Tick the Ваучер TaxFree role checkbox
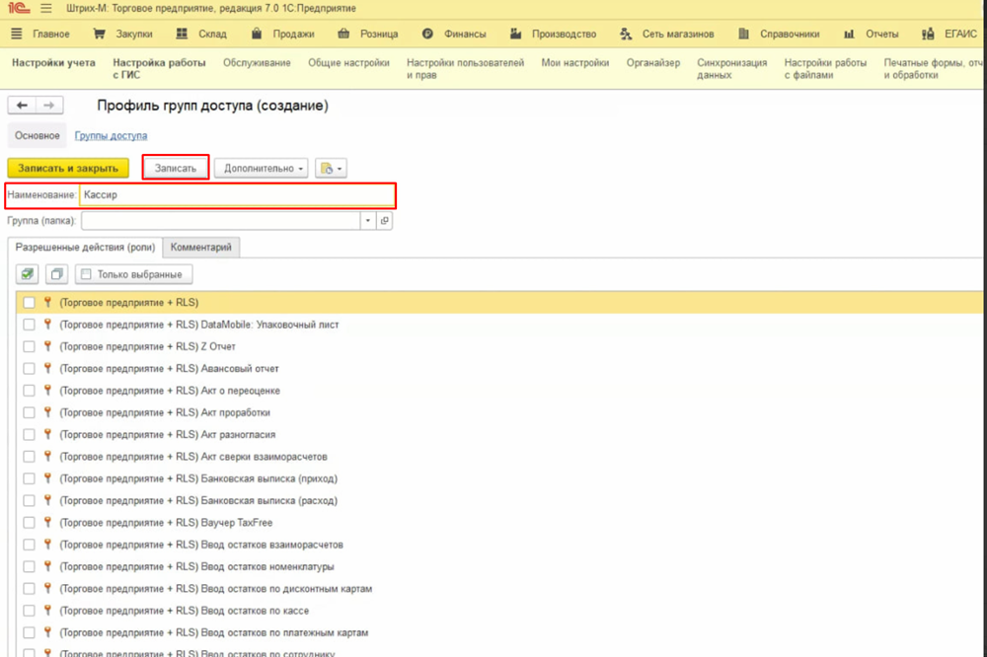This screenshot has height=657, width=987. 29,523
